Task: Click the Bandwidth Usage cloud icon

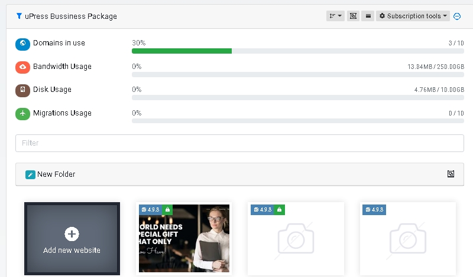Action: (22, 67)
